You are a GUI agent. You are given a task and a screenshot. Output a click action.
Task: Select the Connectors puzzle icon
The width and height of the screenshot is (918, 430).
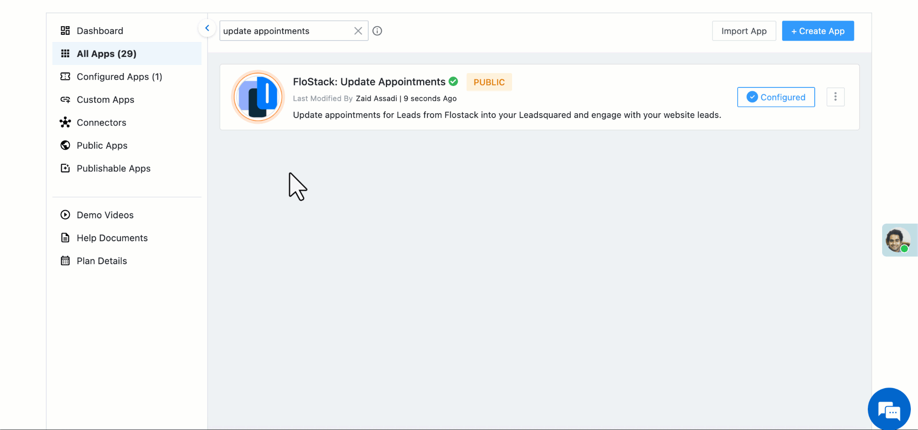click(x=66, y=122)
